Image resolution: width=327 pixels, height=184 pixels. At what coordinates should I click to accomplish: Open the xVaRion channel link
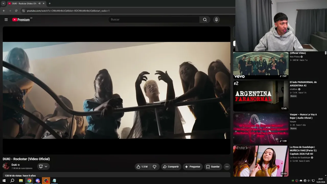click(x=294, y=89)
